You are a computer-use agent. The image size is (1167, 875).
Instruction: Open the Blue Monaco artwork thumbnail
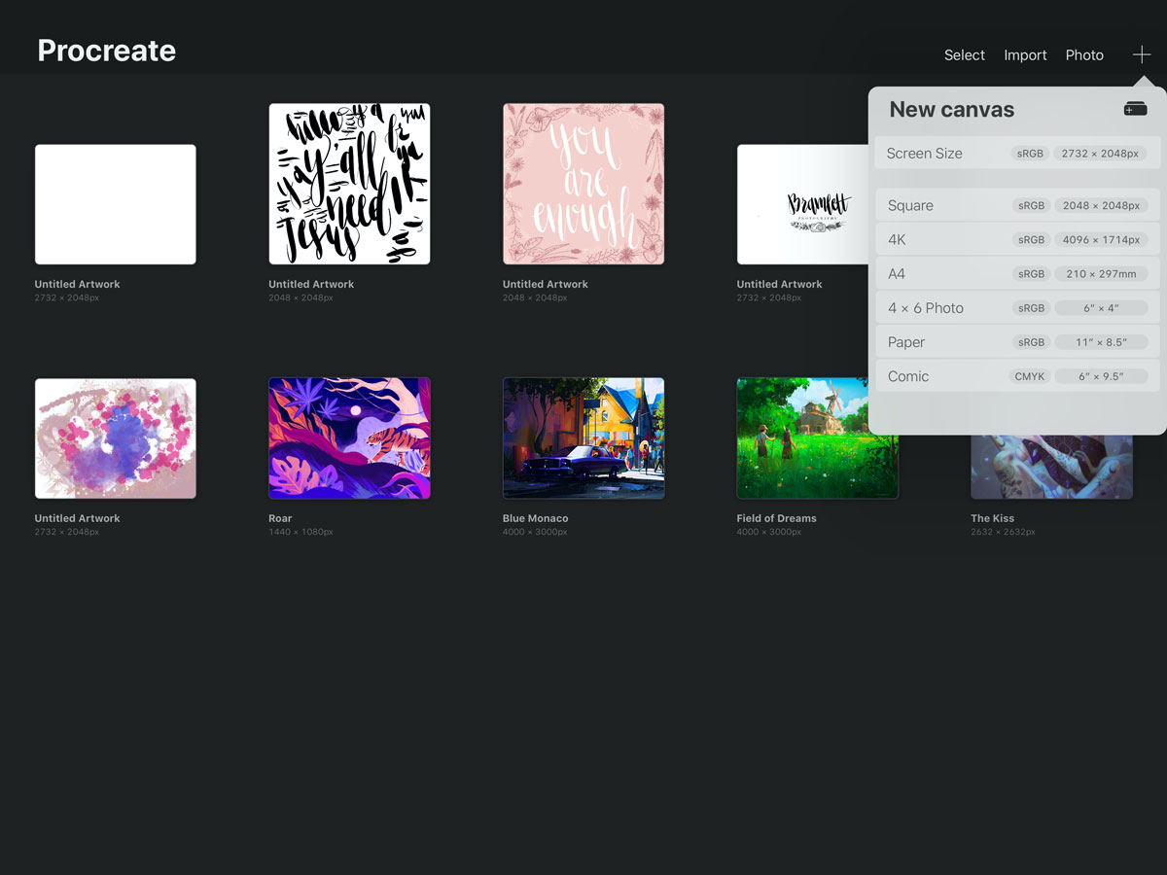[x=583, y=438]
